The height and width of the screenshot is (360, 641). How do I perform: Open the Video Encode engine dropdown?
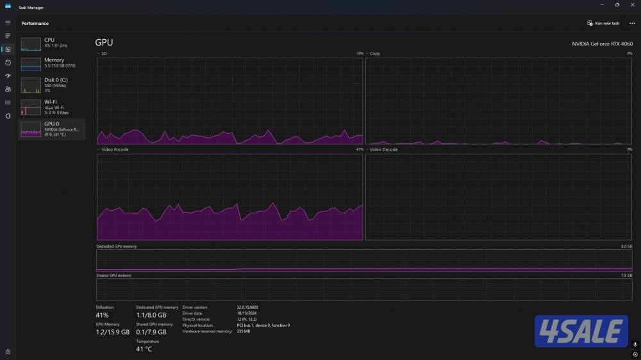pyautogui.click(x=113, y=149)
